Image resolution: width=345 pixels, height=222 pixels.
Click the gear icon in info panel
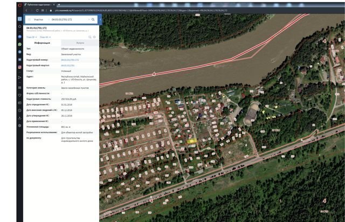point(94,37)
